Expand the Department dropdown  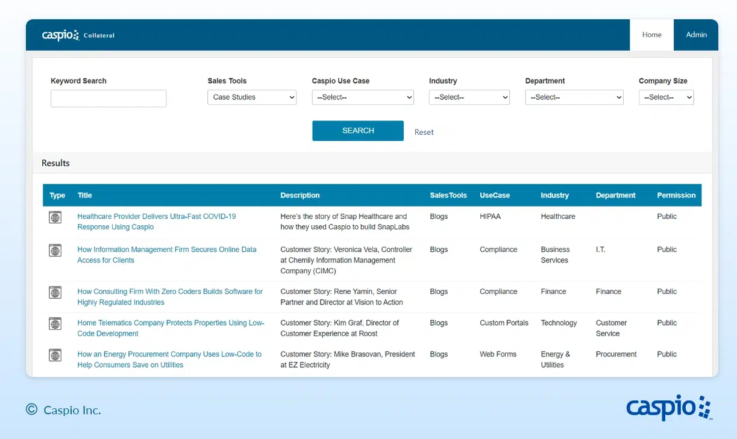(x=574, y=97)
